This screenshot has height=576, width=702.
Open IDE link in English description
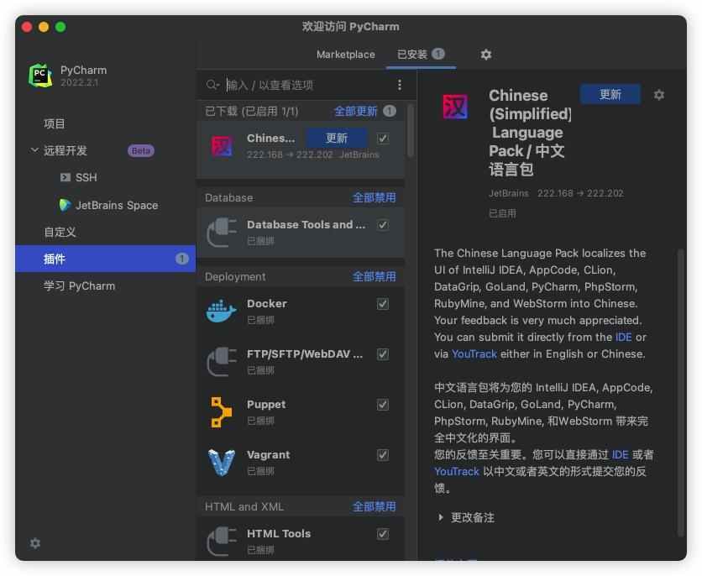(623, 337)
